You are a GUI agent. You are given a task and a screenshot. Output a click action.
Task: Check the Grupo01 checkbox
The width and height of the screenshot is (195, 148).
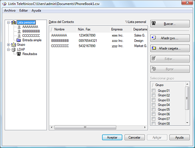coord(154,91)
